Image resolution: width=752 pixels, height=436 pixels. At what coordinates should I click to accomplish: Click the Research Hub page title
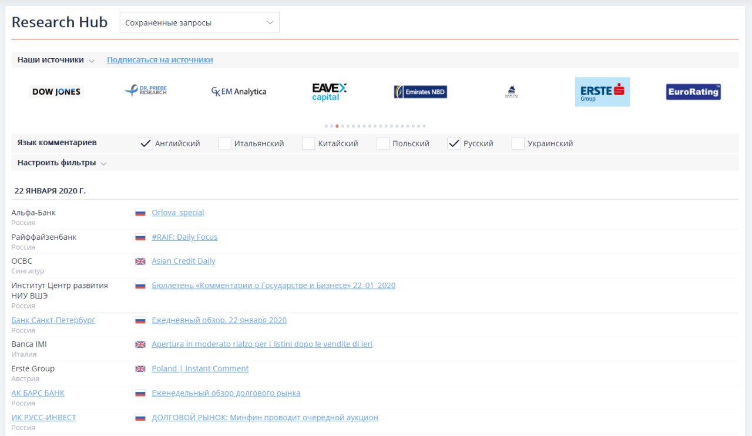click(x=60, y=22)
